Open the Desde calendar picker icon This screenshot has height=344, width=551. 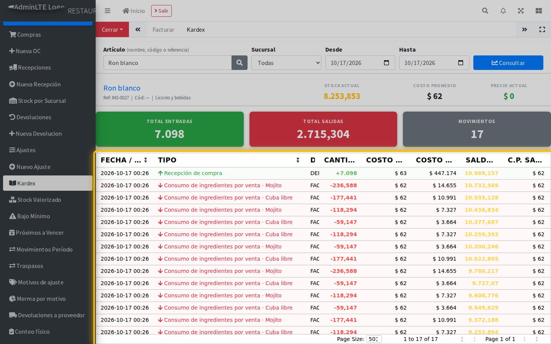[386, 63]
